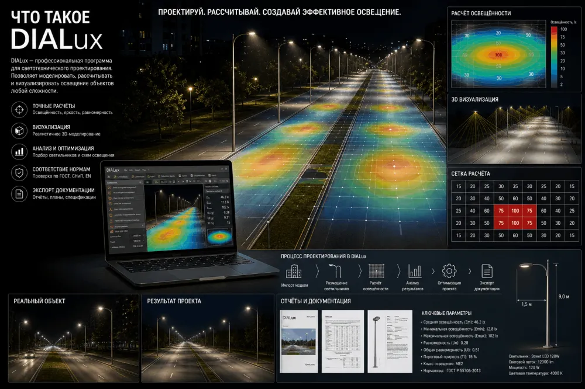Image resolution: width=585 pixels, height=389 pixels.
Task: Select the bar chart Анализ и оптимизация icon
Action: (19, 152)
